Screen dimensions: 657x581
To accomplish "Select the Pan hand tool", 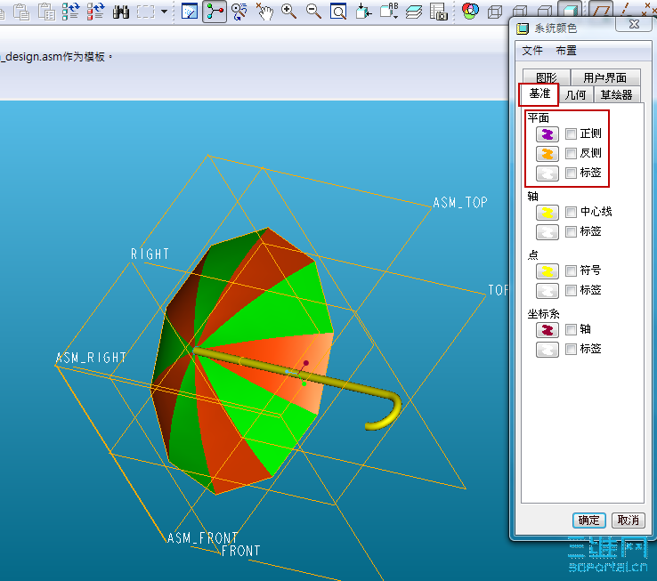I will click(x=264, y=12).
